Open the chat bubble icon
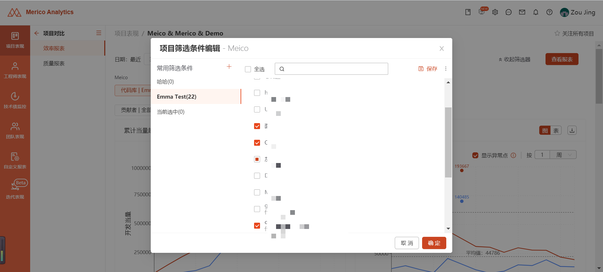This screenshot has height=272, width=603. point(509,12)
